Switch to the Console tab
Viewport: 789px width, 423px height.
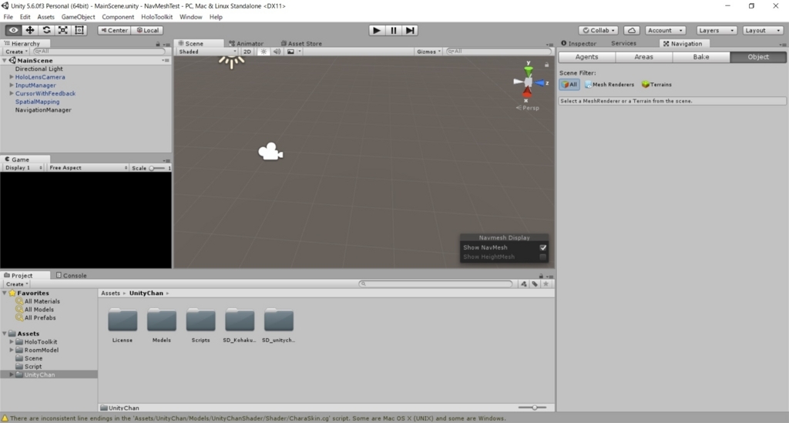pos(71,275)
